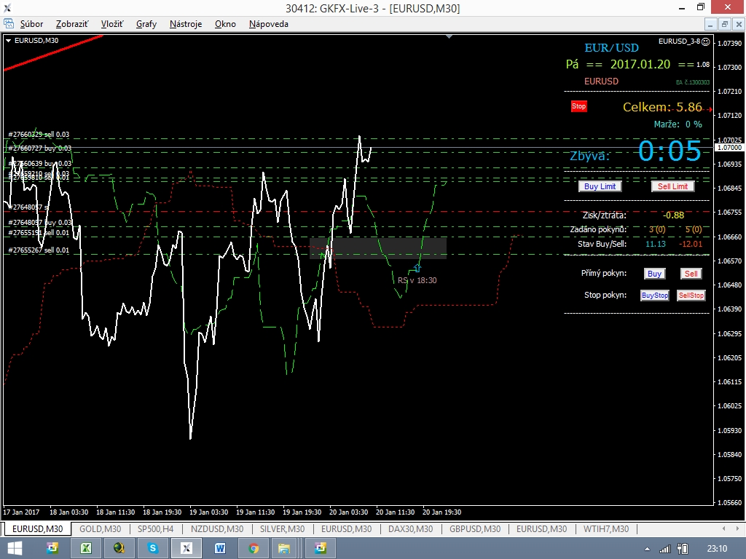This screenshot has height=559, width=746.
Task: Open Skype from the taskbar
Action: pos(153,548)
